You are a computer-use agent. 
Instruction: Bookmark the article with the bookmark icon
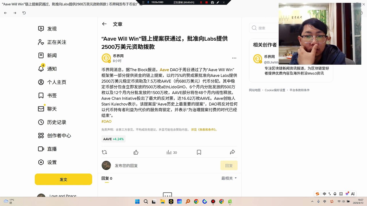[199, 152]
